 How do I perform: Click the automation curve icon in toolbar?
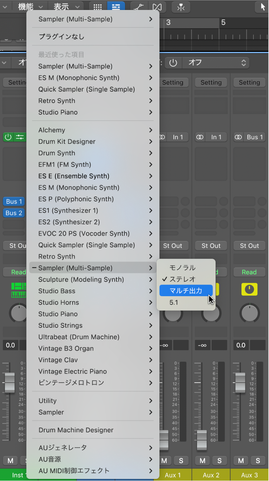[x=139, y=7]
